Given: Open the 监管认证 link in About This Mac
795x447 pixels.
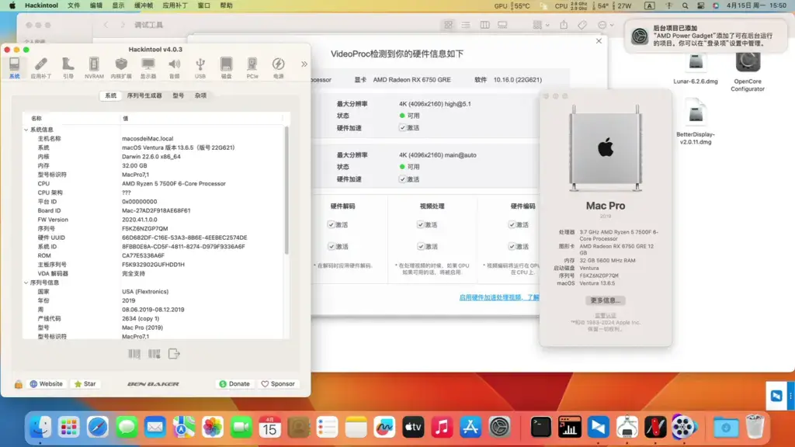Looking at the screenshot, I should click(606, 315).
